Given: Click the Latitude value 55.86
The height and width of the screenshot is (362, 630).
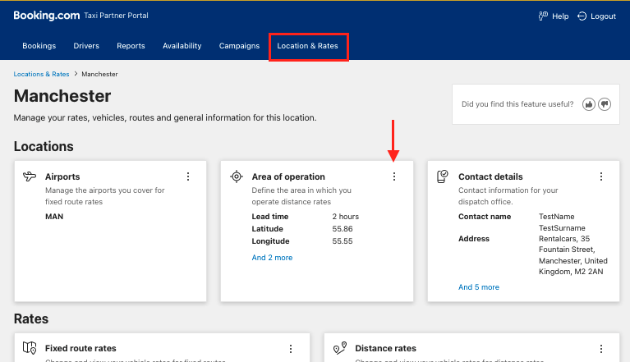Looking at the screenshot, I should pyautogui.click(x=343, y=229).
